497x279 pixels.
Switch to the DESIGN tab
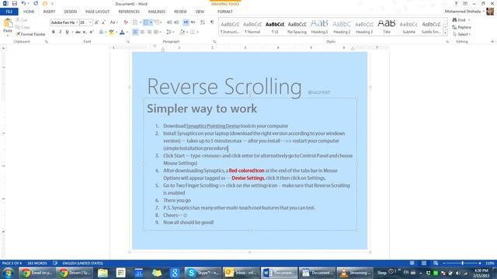tap(71, 12)
